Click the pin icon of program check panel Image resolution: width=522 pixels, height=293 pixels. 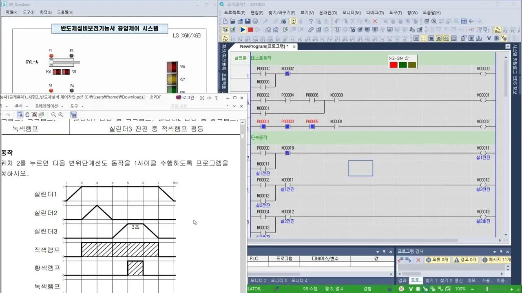tap(501, 252)
